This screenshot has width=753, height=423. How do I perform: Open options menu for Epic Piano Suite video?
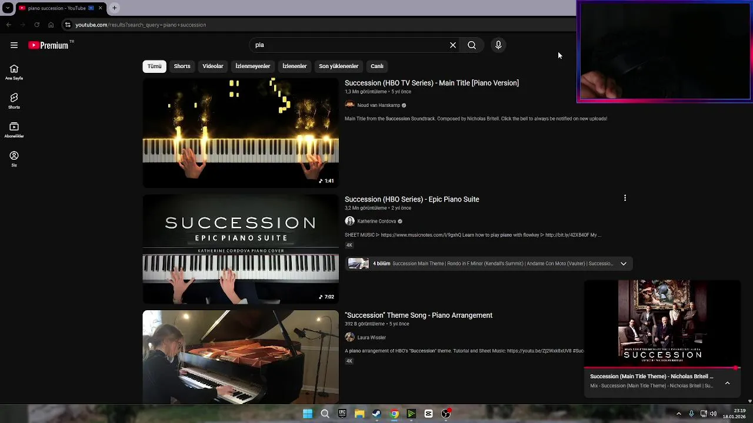coord(625,198)
